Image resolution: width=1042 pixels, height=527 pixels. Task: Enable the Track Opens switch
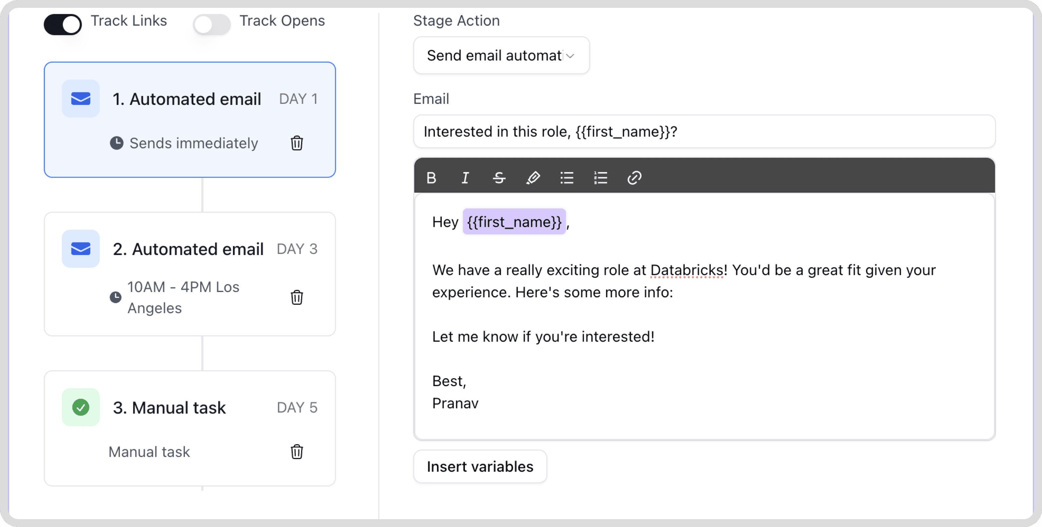212,24
